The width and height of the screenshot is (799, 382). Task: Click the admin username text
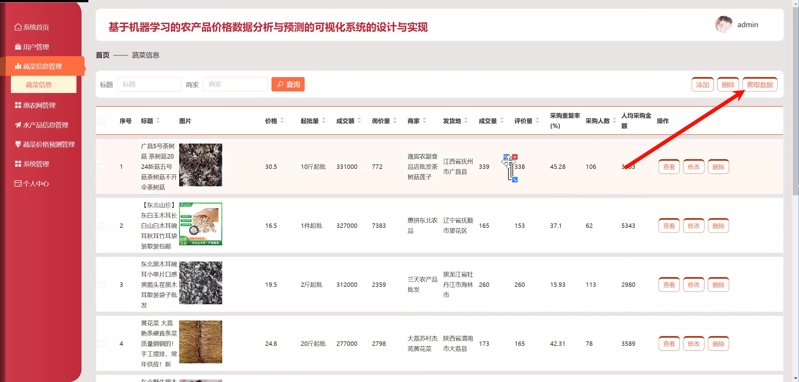748,25
